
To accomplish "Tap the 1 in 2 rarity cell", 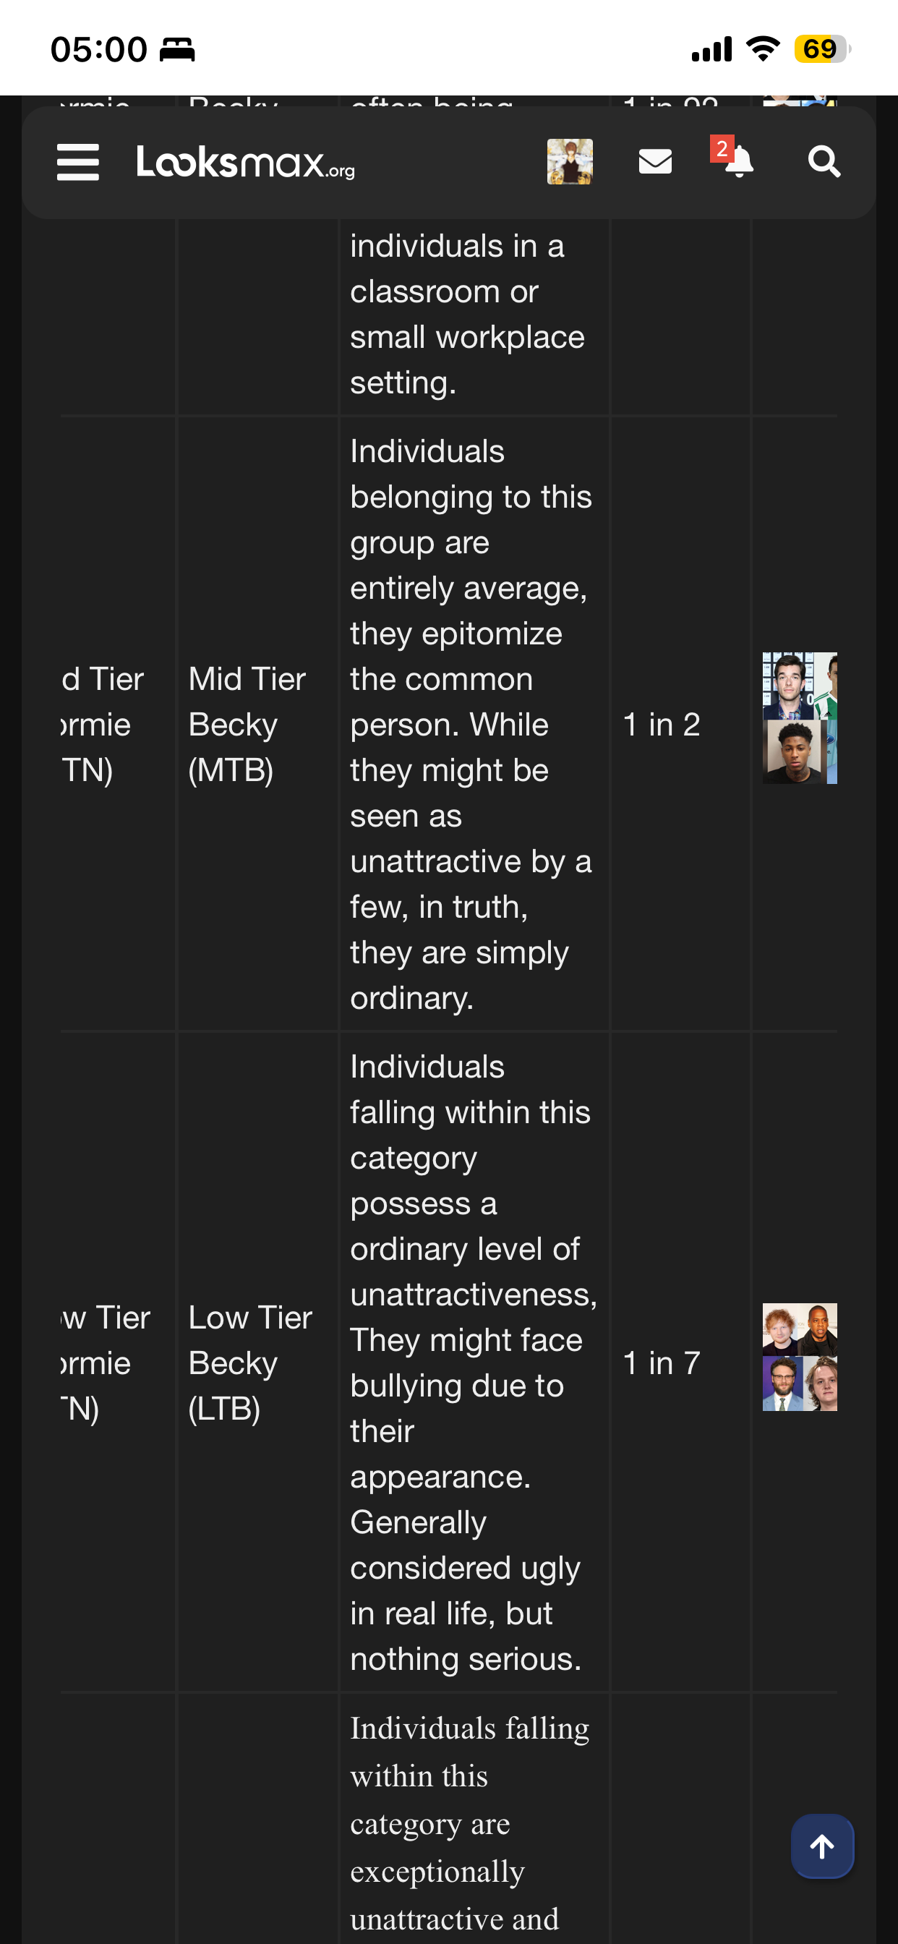I will [x=680, y=724].
